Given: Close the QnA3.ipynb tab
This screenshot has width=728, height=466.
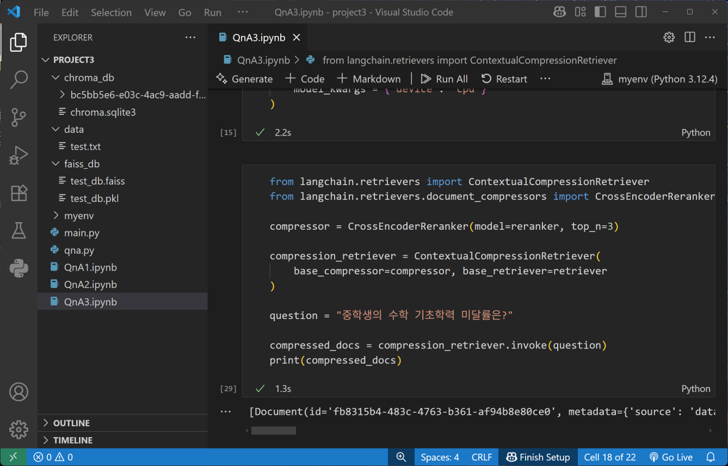Looking at the screenshot, I should (x=296, y=38).
